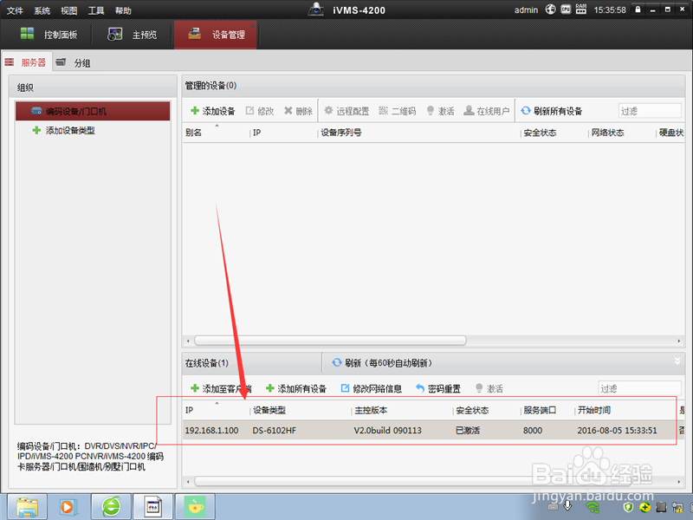693x520 pixels.
Task: Click managed devices horizontal scrollbar
Action: tap(330, 341)
